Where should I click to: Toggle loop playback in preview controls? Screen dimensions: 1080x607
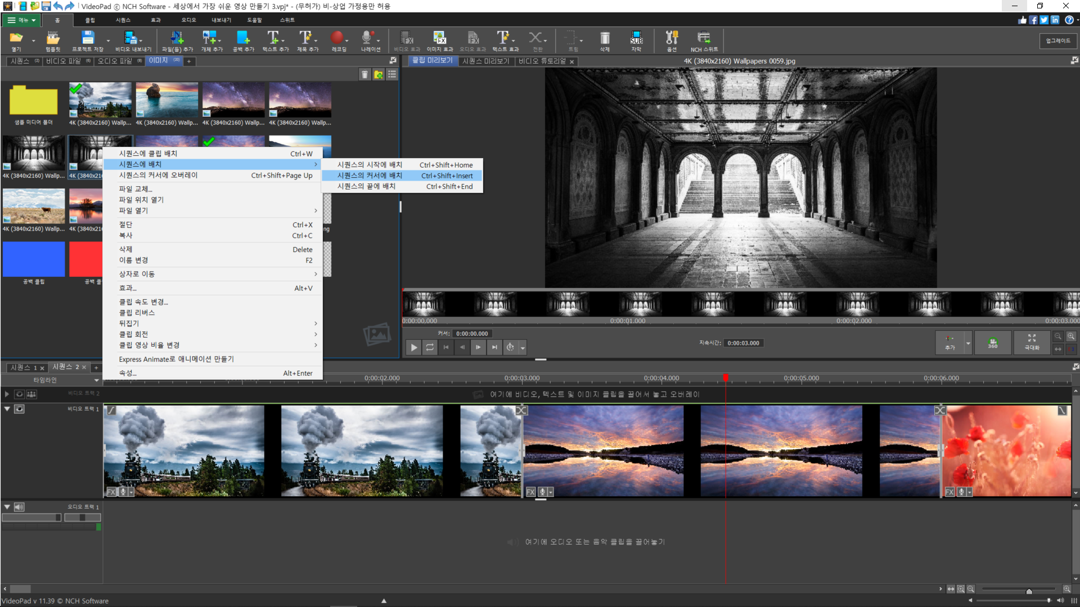[x=430, y=347]
